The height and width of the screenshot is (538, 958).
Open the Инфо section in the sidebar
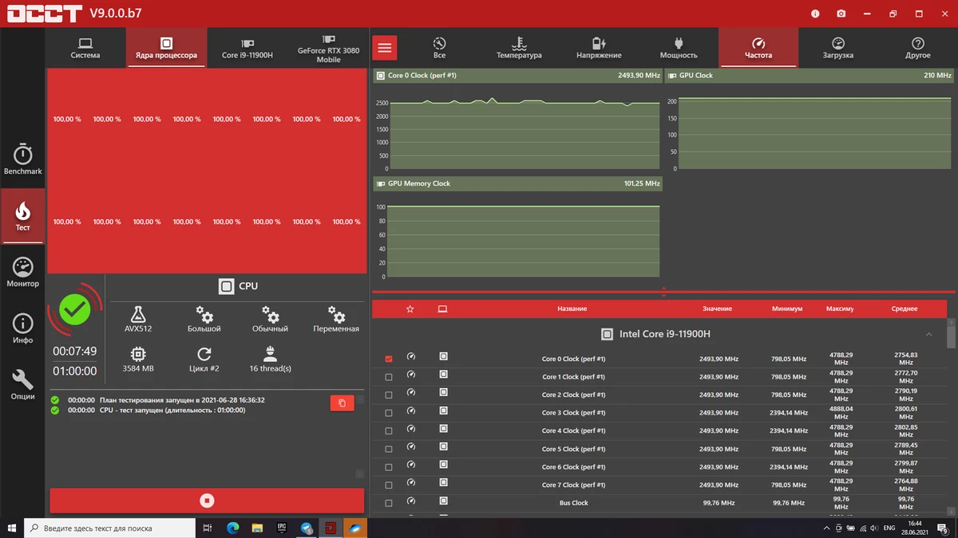pos(22,328)
